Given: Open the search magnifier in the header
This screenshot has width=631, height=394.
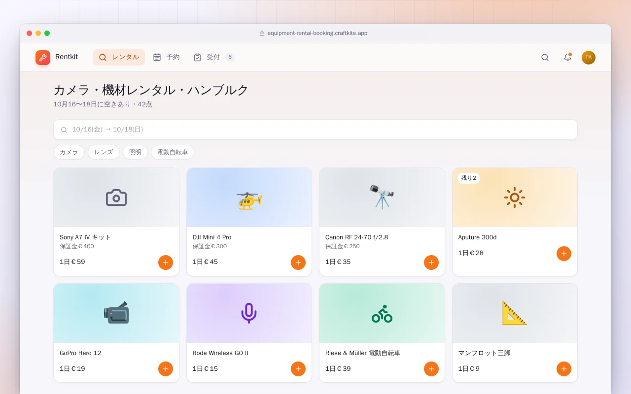Looking at the screenshot, I should click(x=545, y=58).
